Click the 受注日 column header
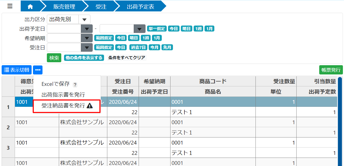Image resolution: width=344 pixels, height=166 pixels. coord(123,81)
